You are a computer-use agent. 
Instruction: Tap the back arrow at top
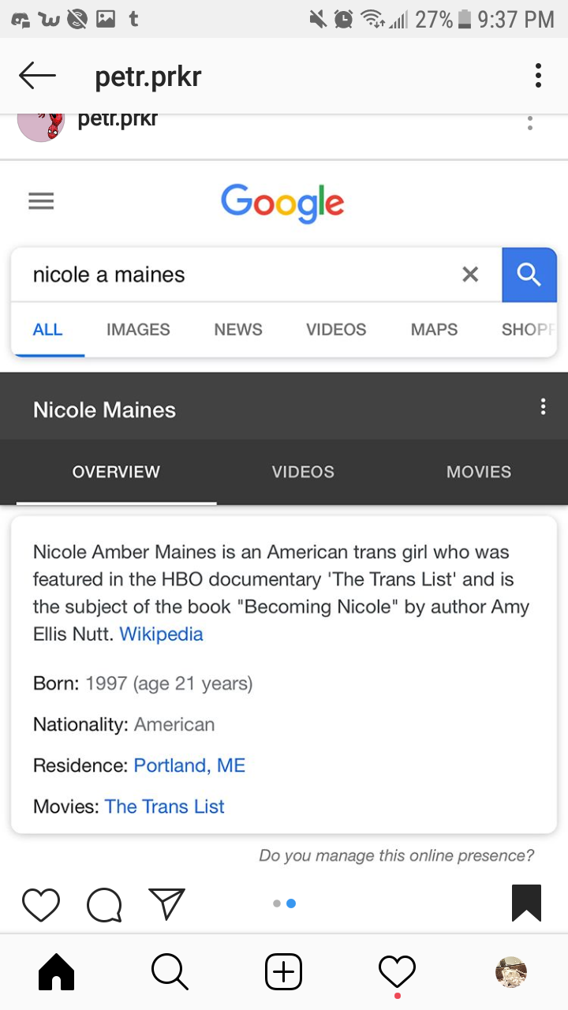coord(37,77)
